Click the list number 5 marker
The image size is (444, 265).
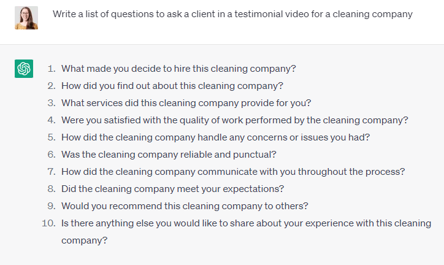(x=52, y=137)
